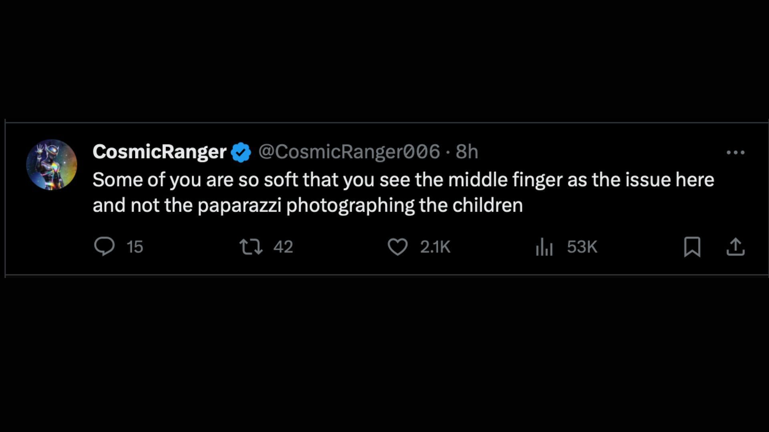Repost the tweet using the retweet icon
This screenshot has width=769, height=432.
tap(251, 246)
